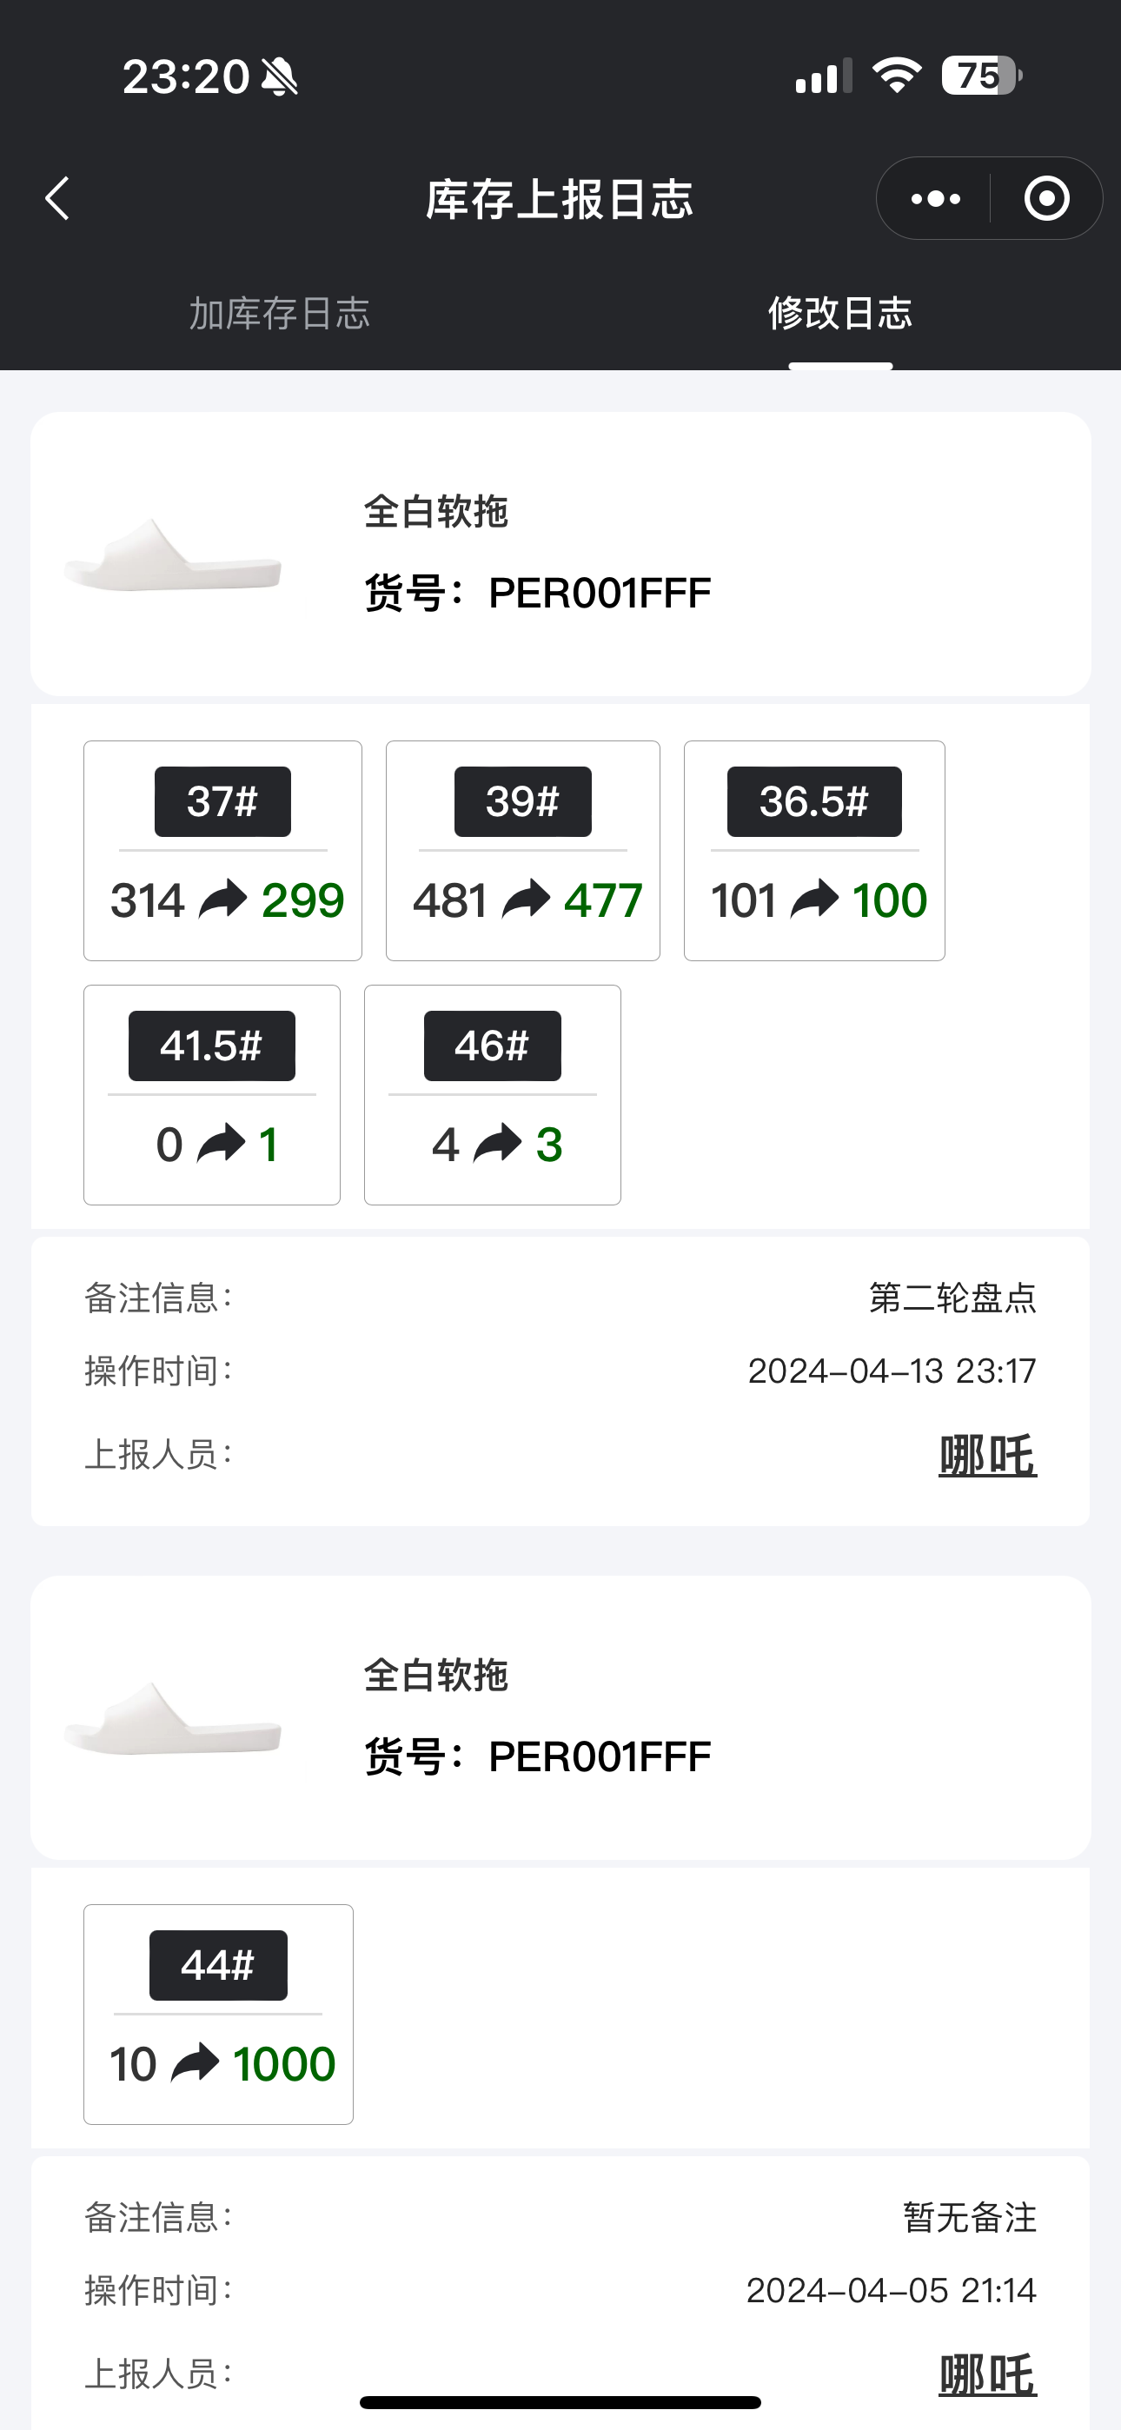Tap the Wi-Fi icon in status bar
Image resolution: width=1121 pixels, height=2430 pixels.
coord(897,76)
